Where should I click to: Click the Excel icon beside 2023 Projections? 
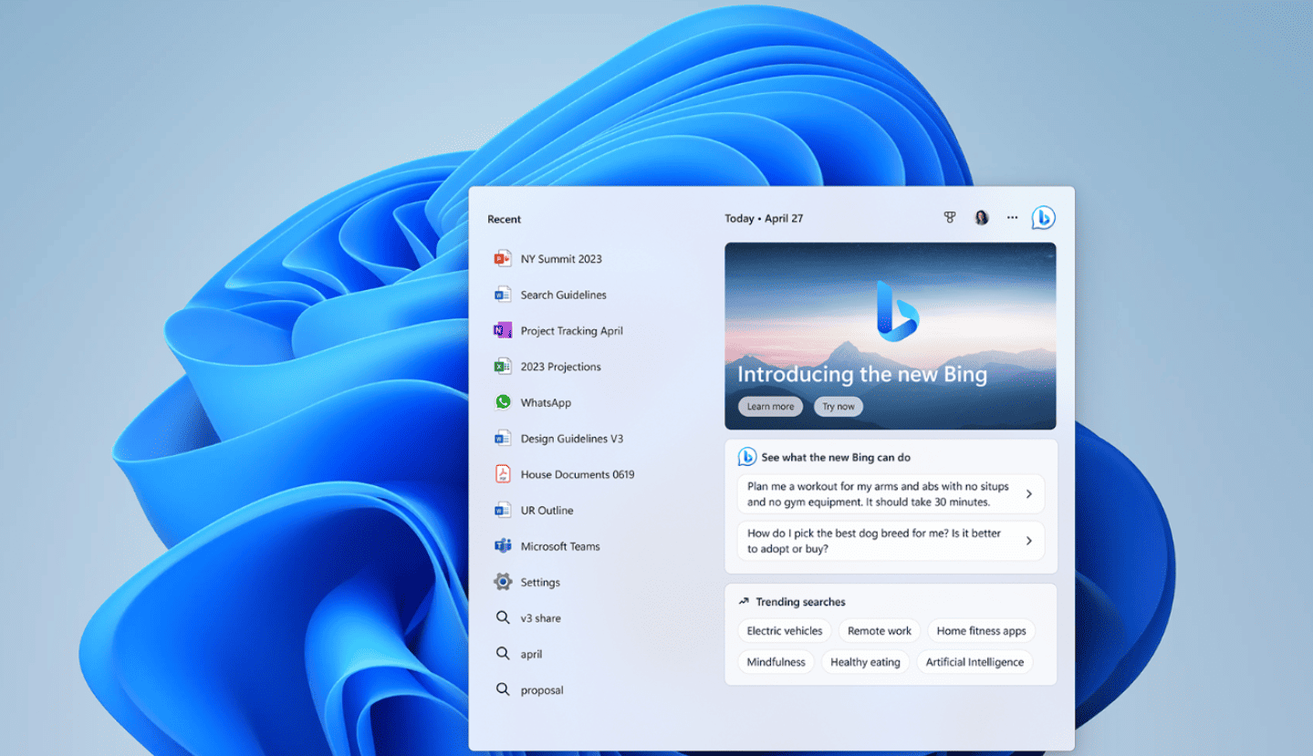tap(503, 367)
